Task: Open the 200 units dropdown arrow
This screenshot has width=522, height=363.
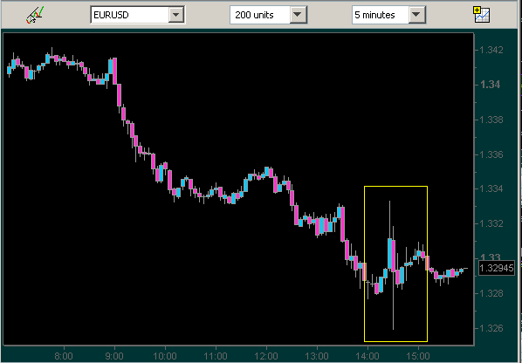Action: [298, 15]
